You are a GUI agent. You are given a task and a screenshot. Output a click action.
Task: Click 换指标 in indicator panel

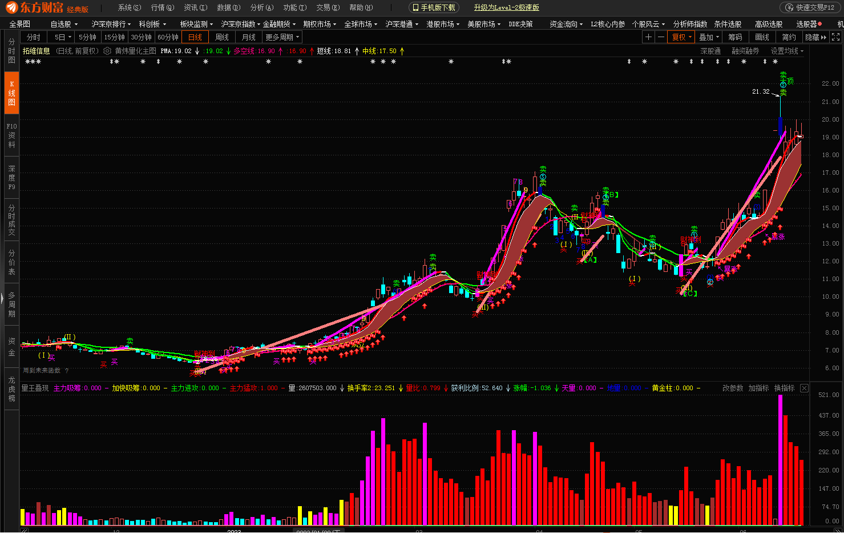784,388
